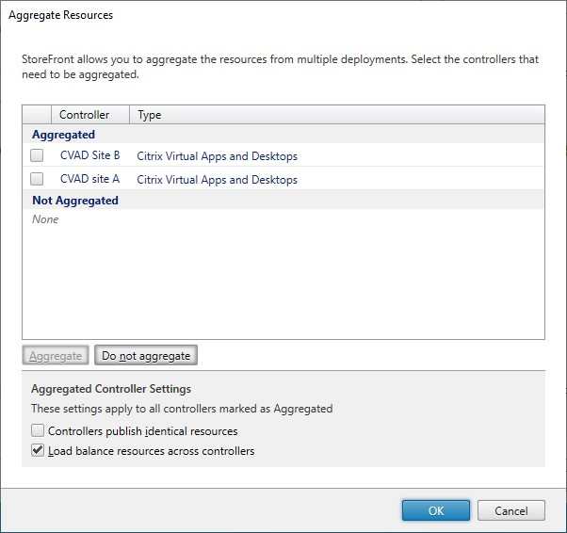Enable Controllers publish identical resources
Viewport: 567px width, 533px height.
[x=38, y=431]
